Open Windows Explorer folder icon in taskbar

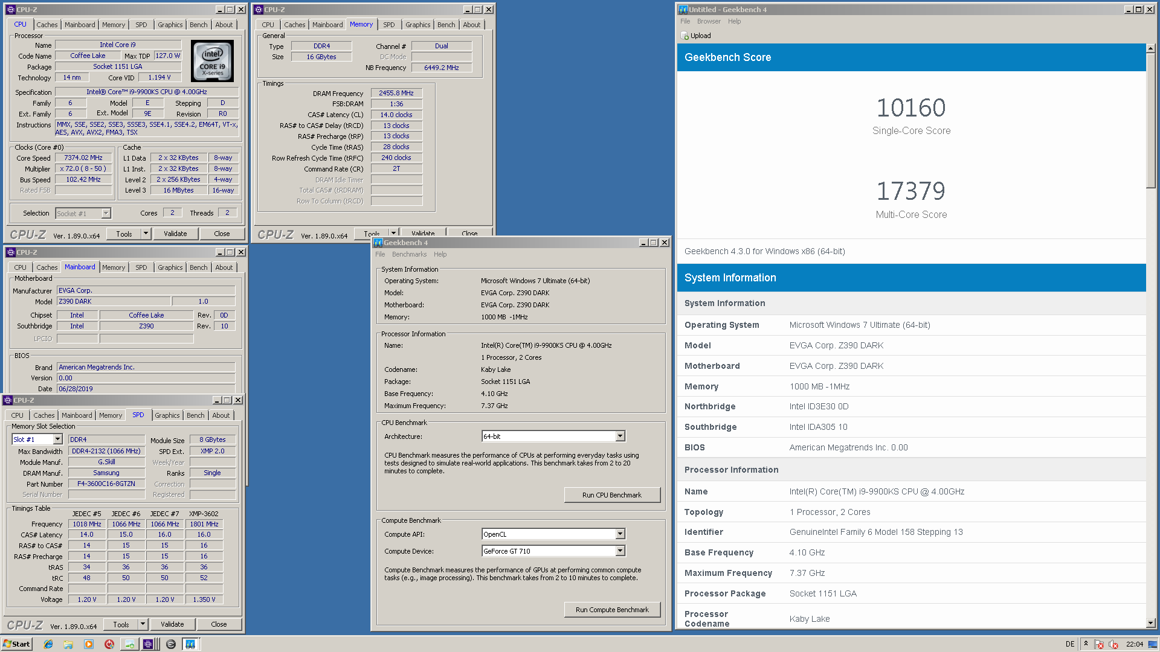(68, 644)
